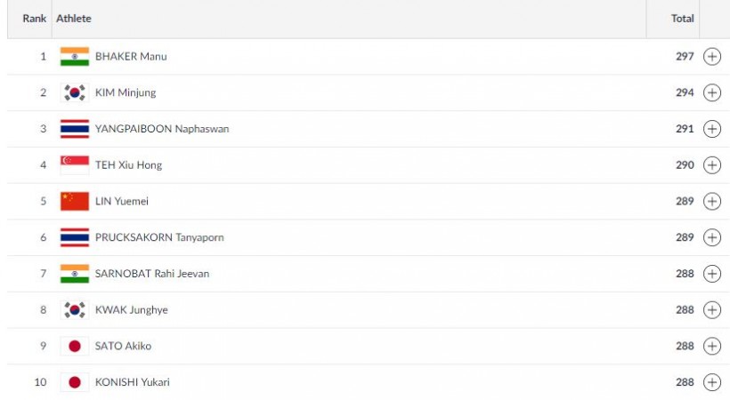Click China flag next to LIN Yuemei
This screenshot has height=400, width=730.
click(x=75, y=202)
